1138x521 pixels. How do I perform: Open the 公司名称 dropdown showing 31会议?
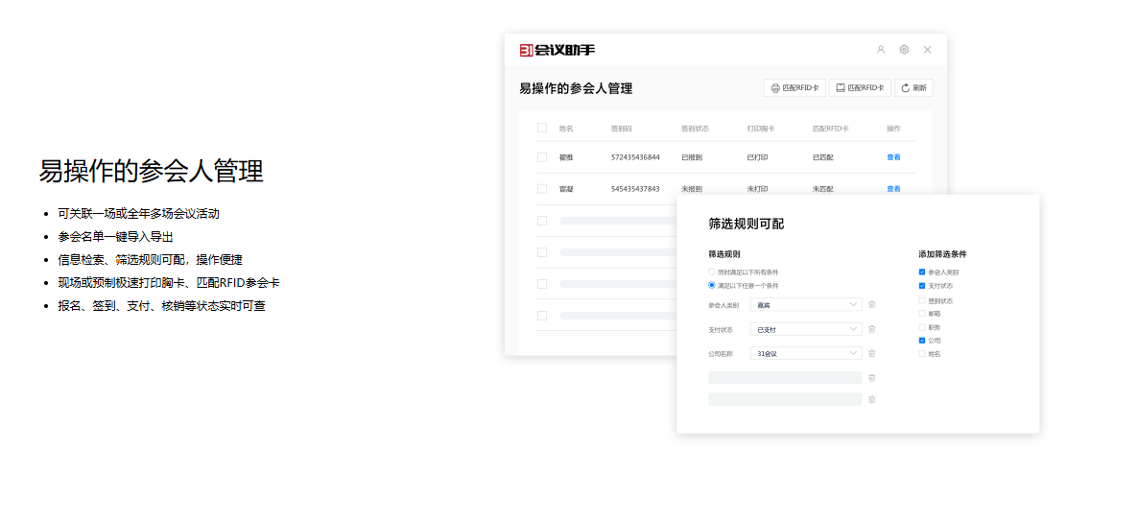(x=806, y=353)
